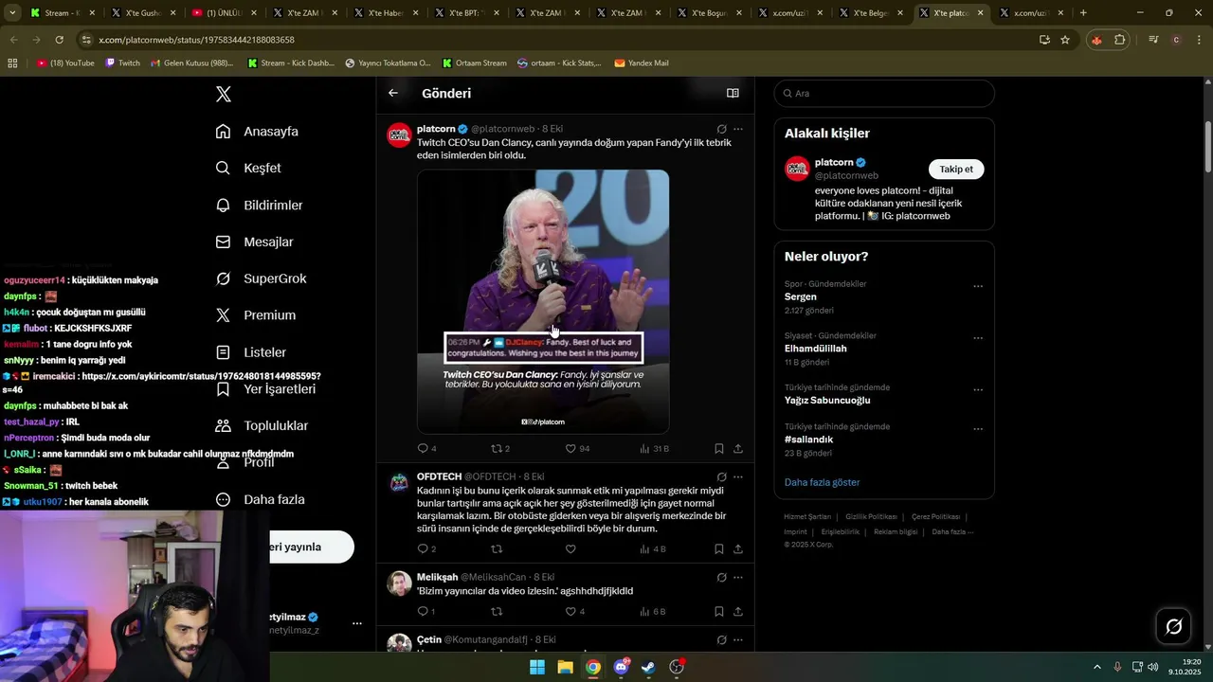Screen dimensions: 1213x682
Task: Click Daha fazla göster link
Action: coord(822,482)
